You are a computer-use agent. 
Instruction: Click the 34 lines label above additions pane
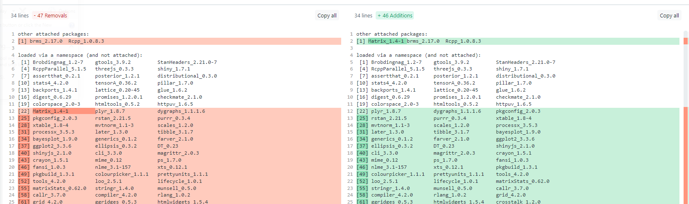coord(363,16)
